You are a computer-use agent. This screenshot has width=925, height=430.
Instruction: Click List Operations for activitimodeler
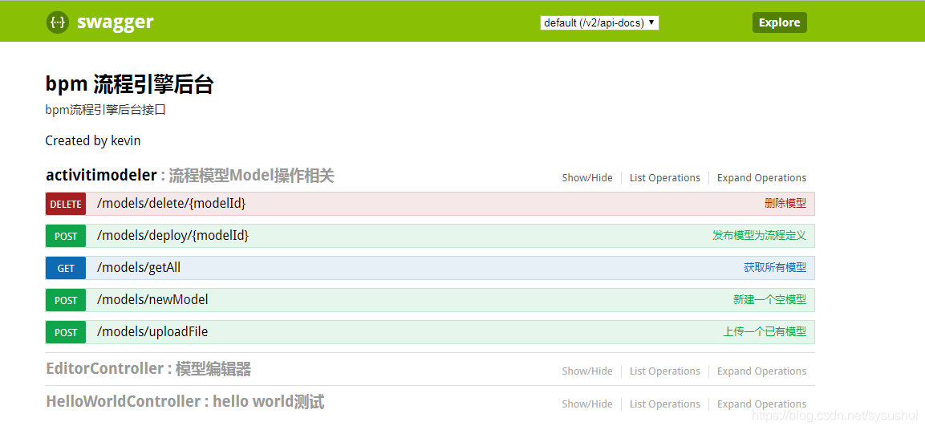click(665, 177)
